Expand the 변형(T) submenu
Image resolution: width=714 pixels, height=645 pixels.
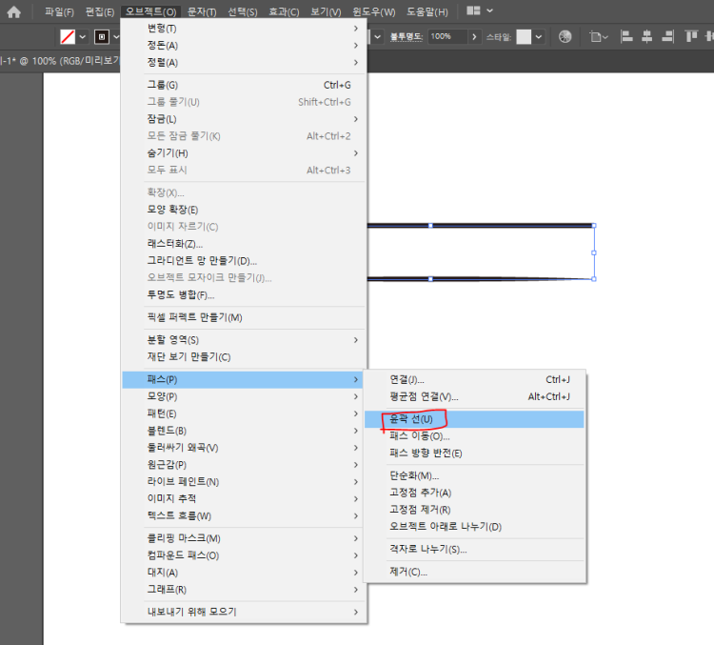(x=244, y=29)
